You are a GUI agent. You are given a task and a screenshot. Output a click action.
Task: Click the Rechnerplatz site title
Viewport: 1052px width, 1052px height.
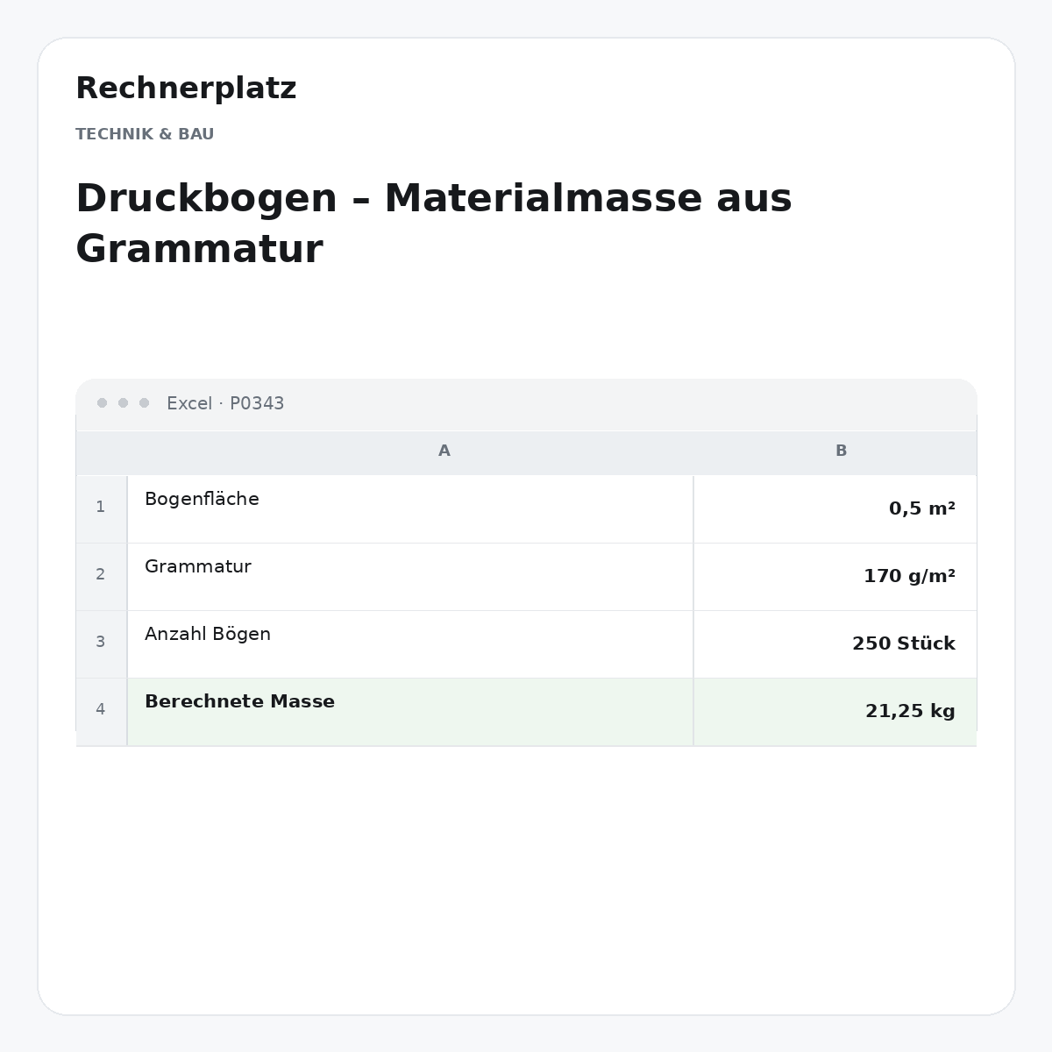[x=186, y=89]
